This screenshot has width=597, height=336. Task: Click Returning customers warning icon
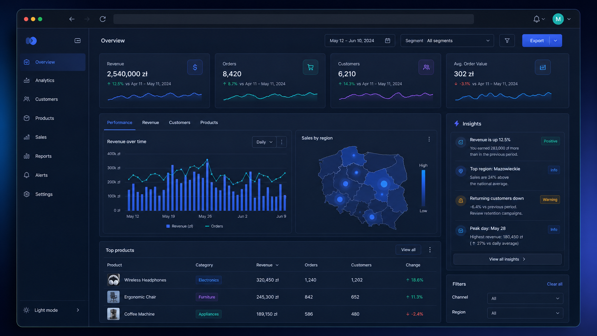(x=461, y=201)
